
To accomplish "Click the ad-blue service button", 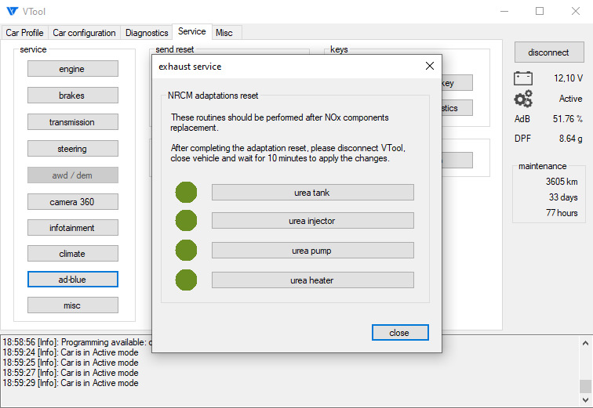I will [x=73, y=280].
